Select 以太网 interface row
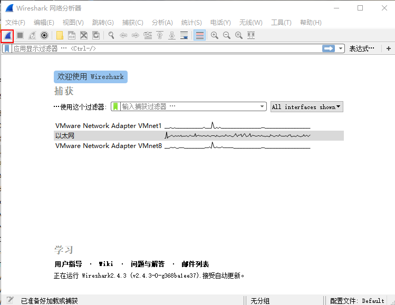The width and height of the screenshot is (395, 305). tap(199, 135)
